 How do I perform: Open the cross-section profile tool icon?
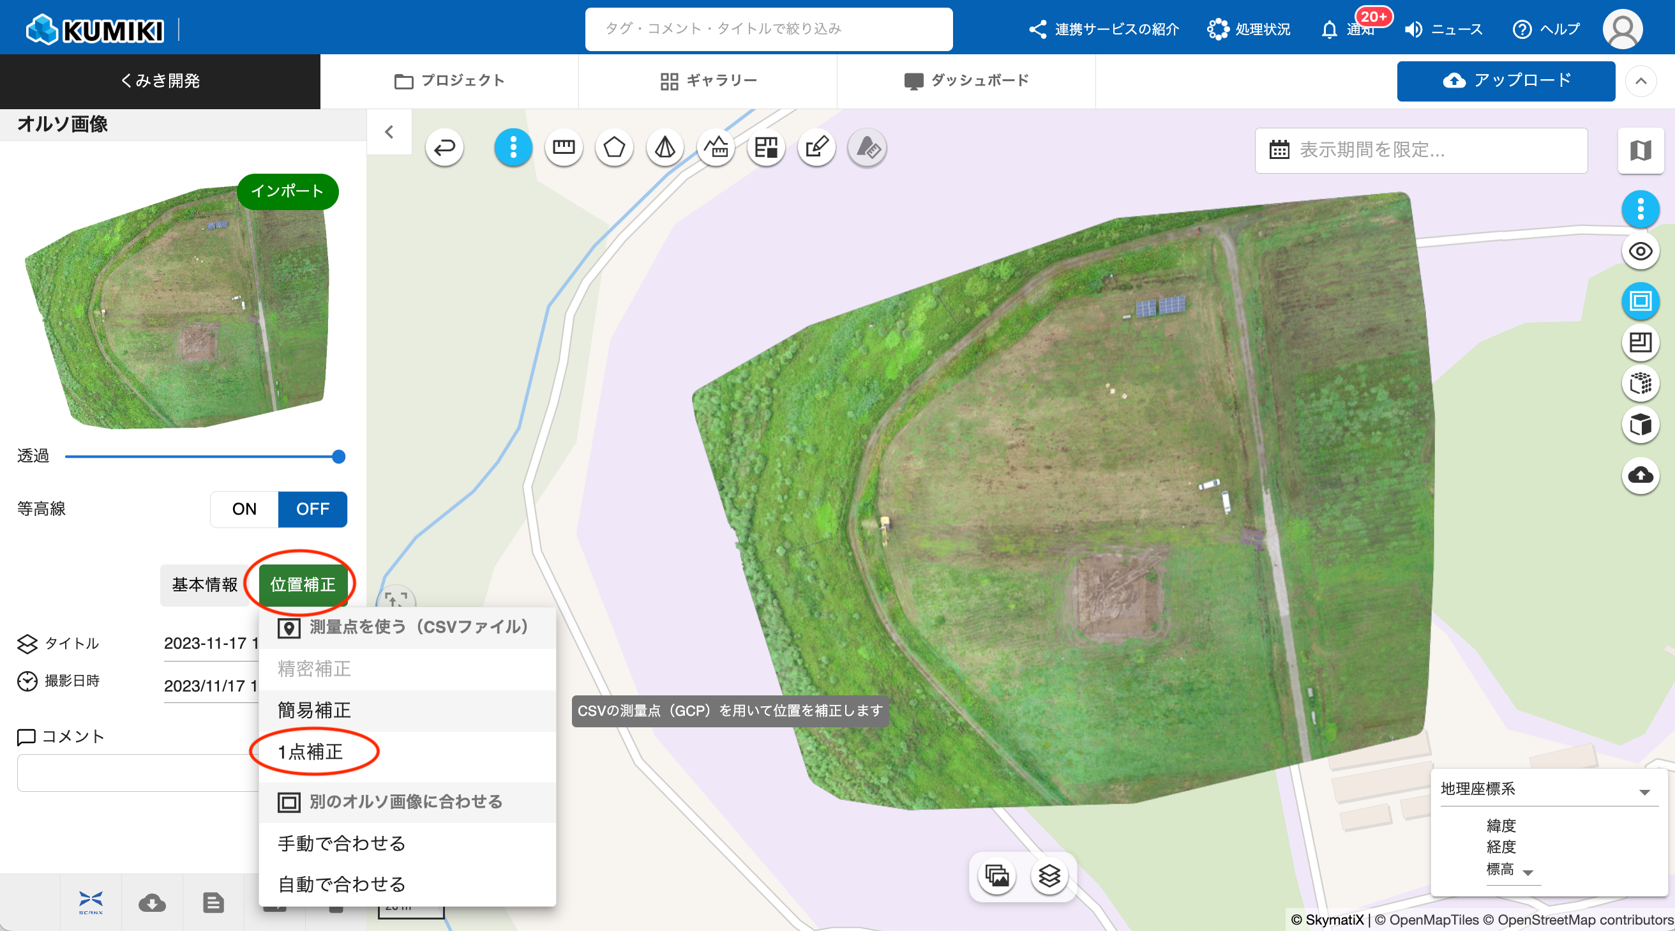point(715,148)
